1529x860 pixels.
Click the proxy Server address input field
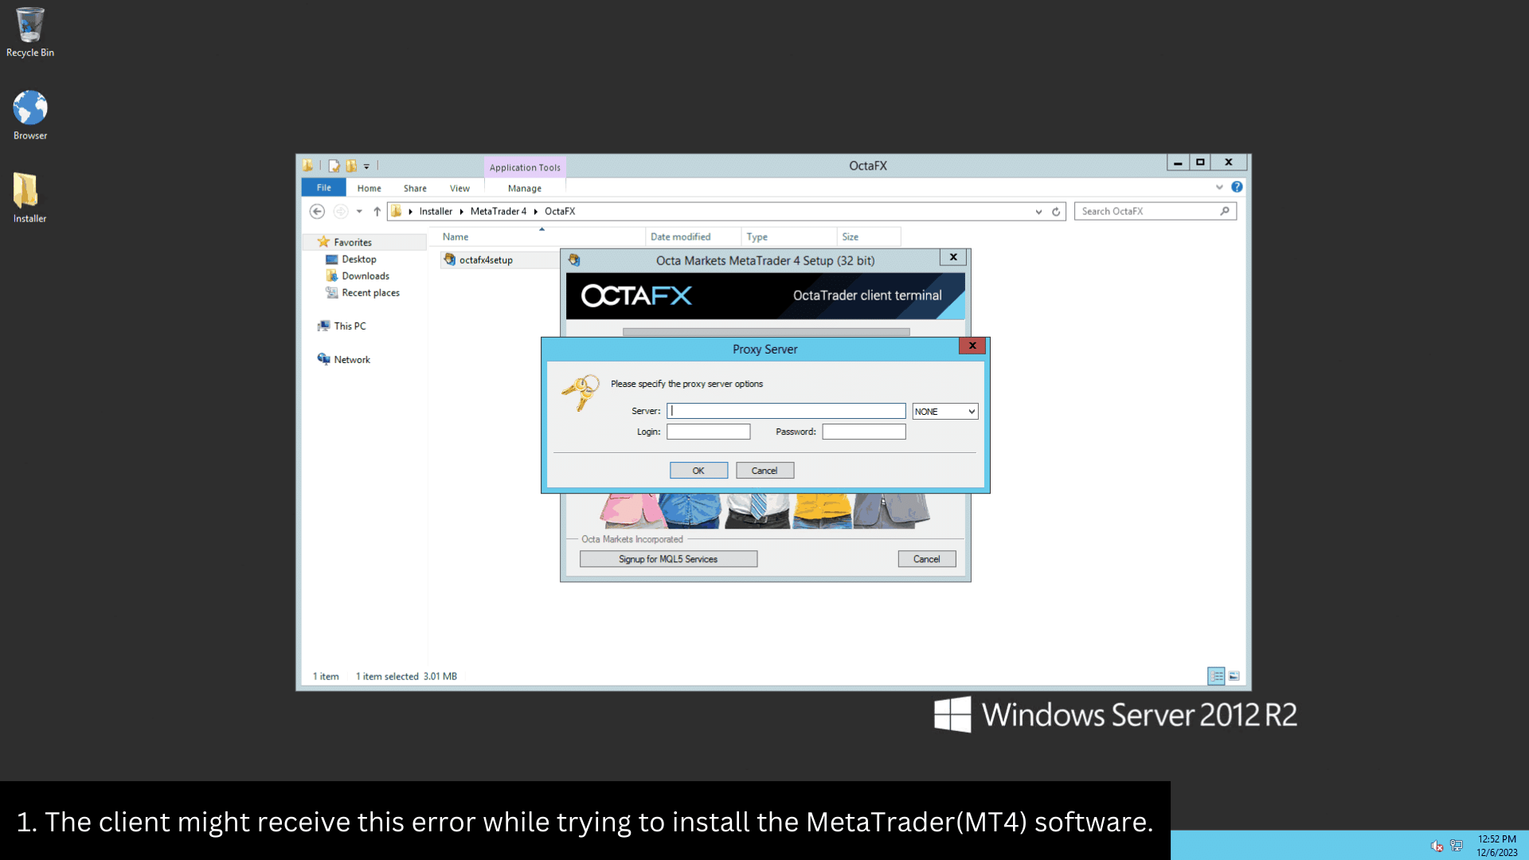pos(786,411)
